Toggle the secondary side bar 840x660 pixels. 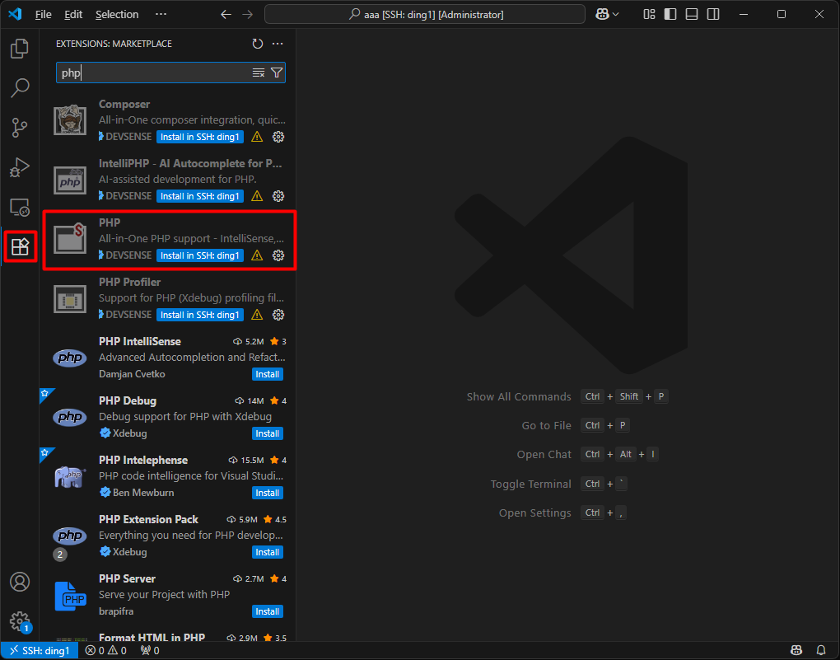click(713, 15)
